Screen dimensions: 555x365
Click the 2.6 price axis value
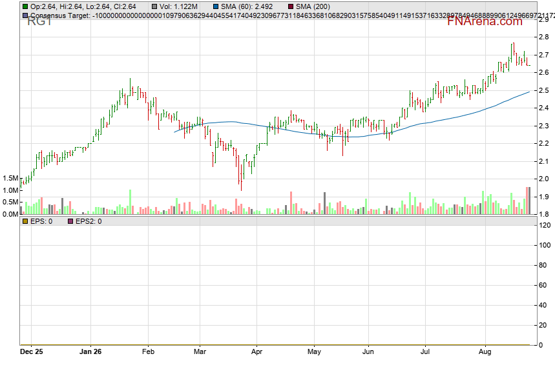[x=543, y=72]
